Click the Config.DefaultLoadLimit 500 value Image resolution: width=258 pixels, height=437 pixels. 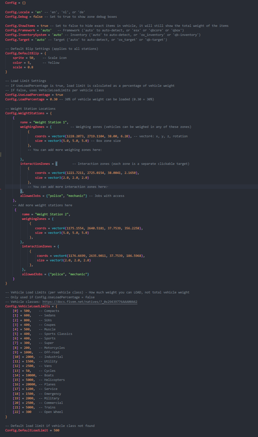pos(56,430)
